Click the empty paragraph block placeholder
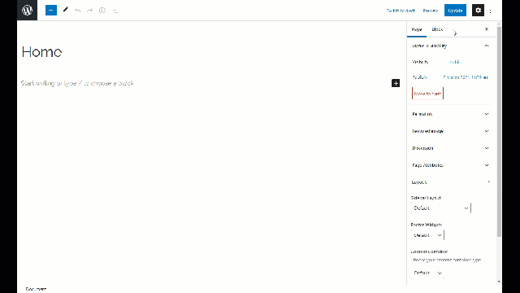The image size is (520, 293). [x=77, y=83]
